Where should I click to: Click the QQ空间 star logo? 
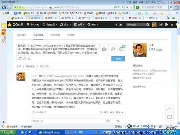click(x=9, y=24)
